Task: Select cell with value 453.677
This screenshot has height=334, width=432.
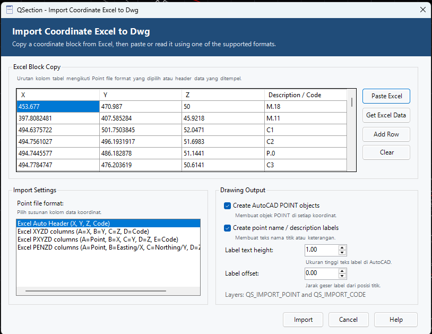Action: pyautogui.click(x=58, y=106)
